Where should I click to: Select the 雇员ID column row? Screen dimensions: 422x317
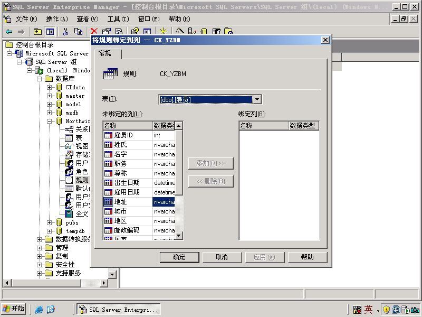tap(139, 135)
